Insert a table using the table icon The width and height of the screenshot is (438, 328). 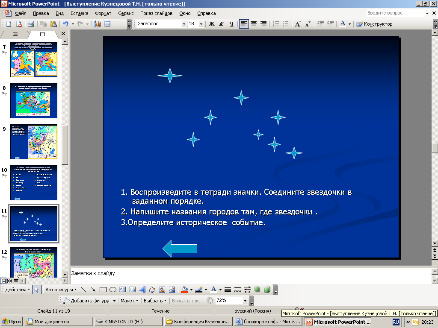tap(107, 24)
